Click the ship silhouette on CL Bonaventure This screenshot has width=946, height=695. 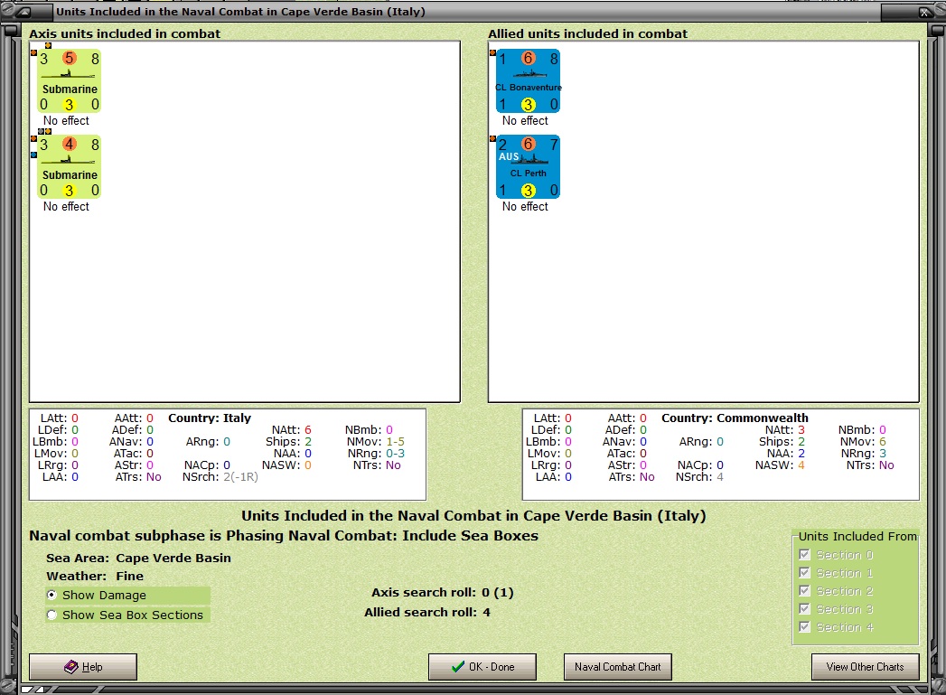(x=529, y=74)
